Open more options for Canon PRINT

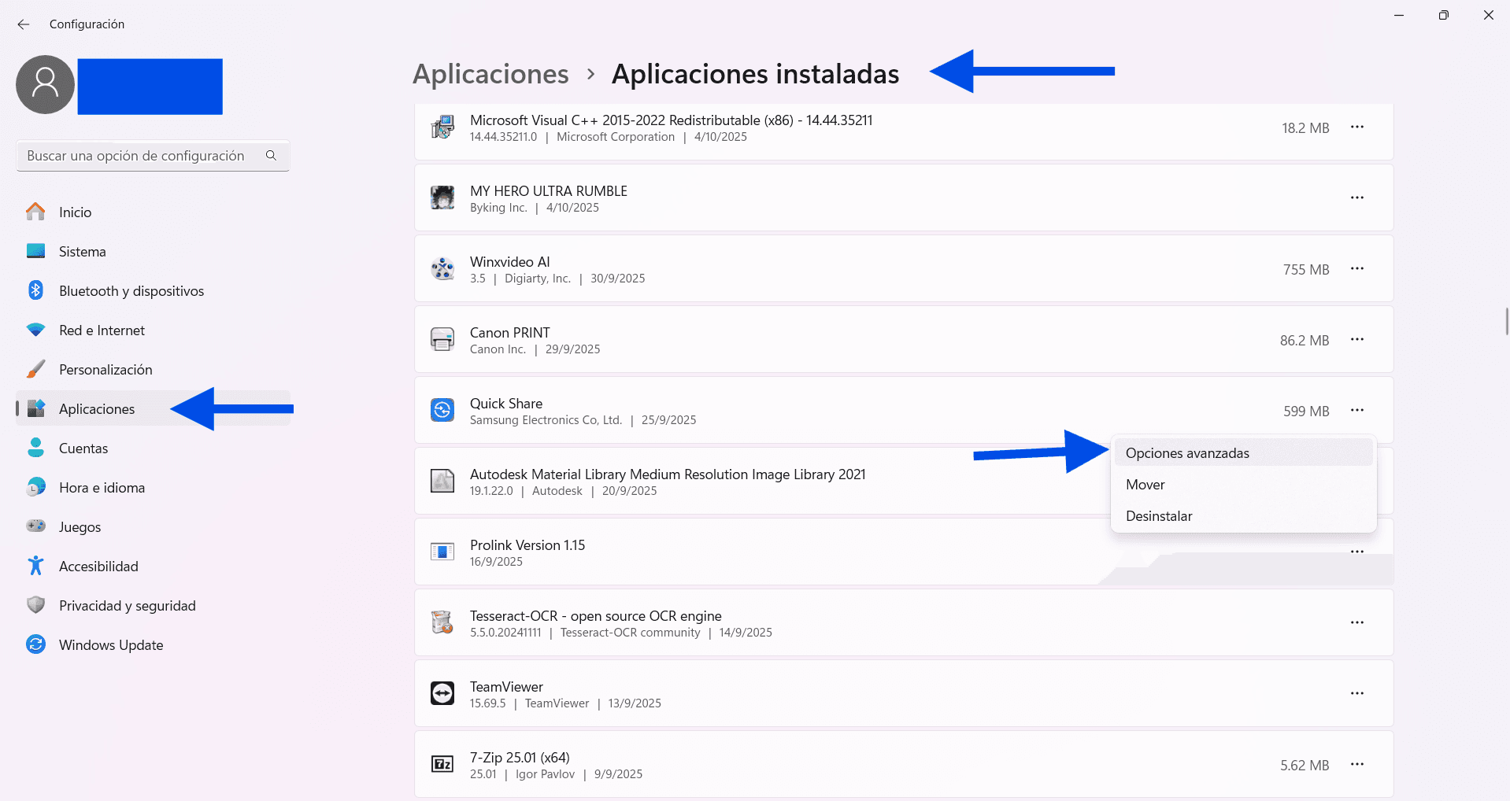tap(1357, 339)
